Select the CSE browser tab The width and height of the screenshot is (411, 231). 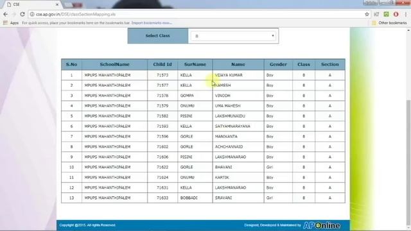tap(31, 4)
